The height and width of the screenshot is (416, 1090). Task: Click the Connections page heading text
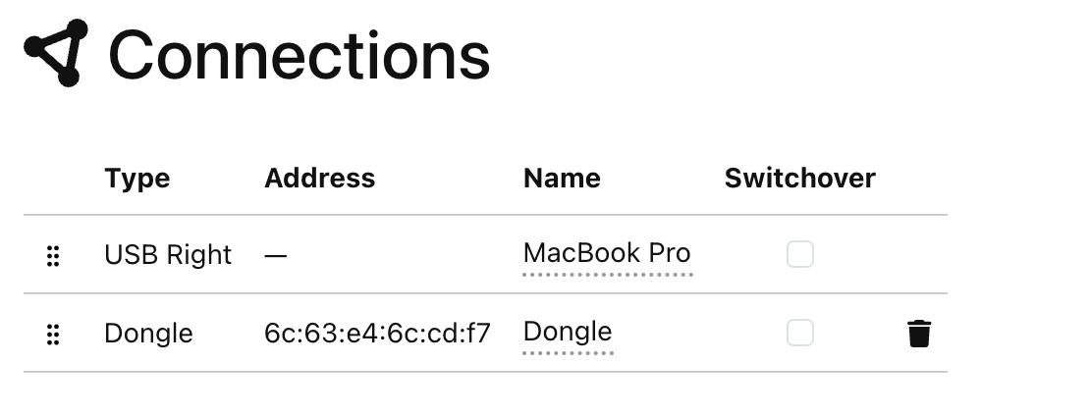point(299,55)
